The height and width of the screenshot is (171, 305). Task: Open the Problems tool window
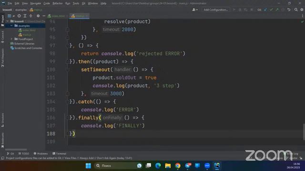(x=41, y=153)
